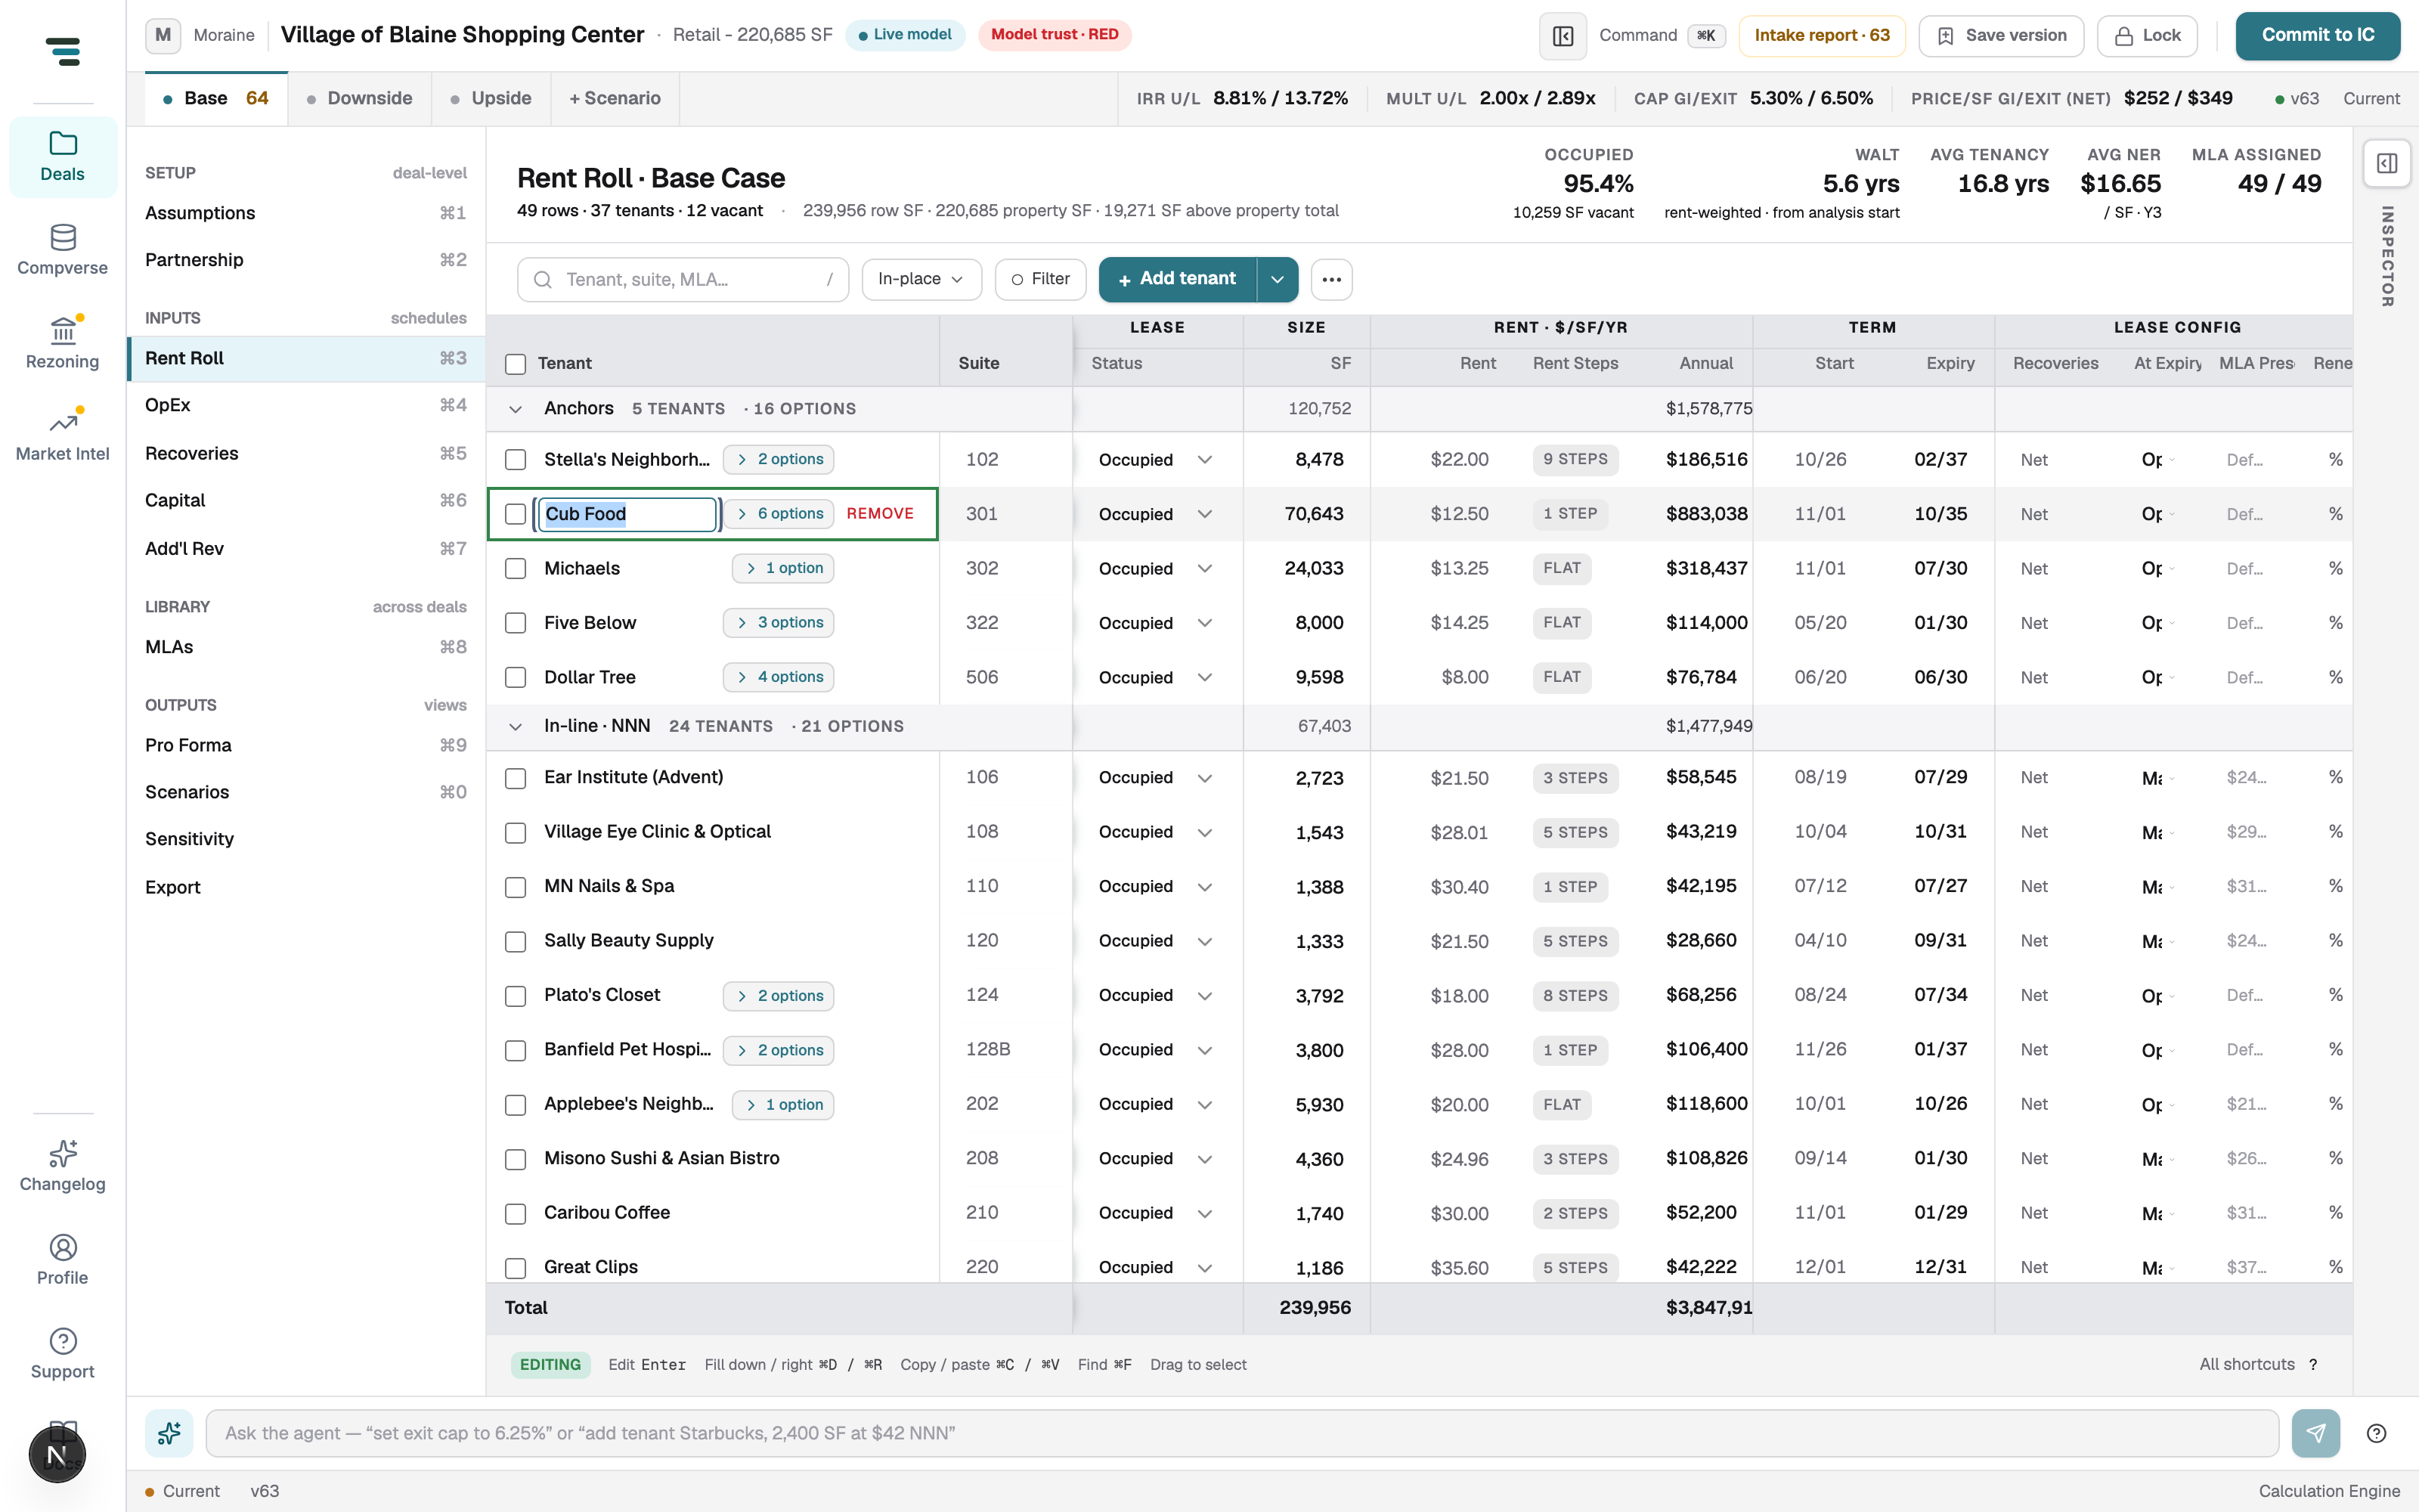
Task: Open Compverse from the sidebar
Action: tap(62, 250)
